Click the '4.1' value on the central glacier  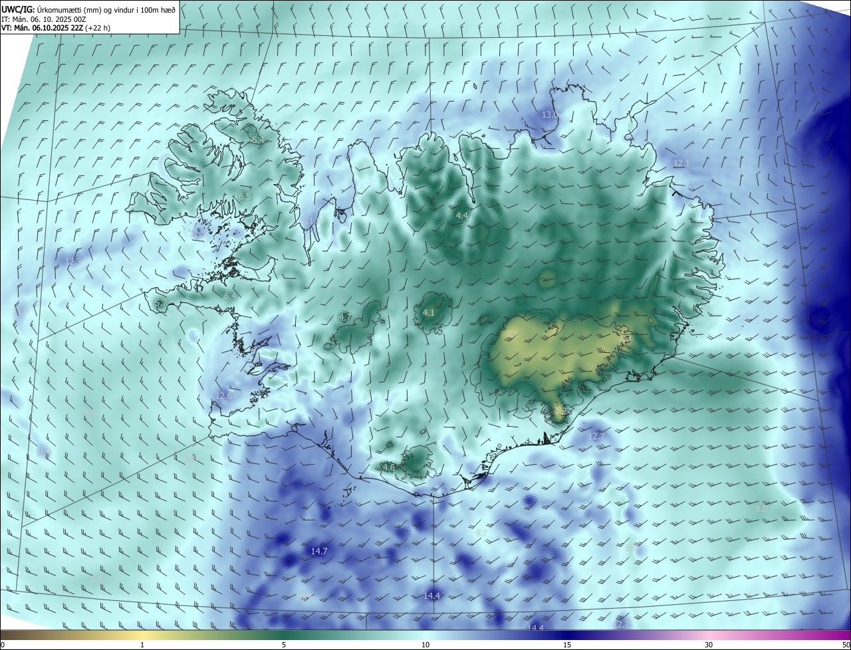[x=429, y=312]
